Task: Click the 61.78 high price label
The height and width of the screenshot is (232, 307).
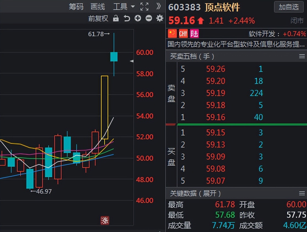Action: (96, 34)
